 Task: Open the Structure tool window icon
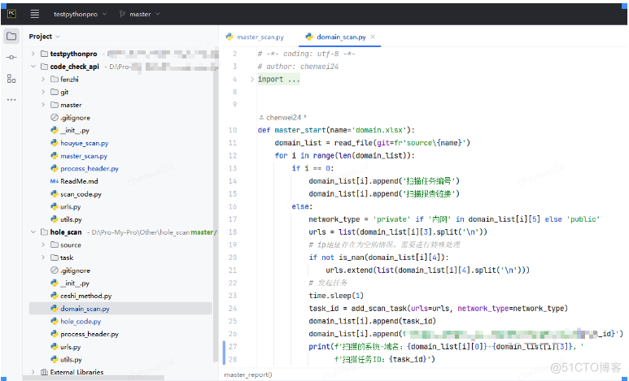pos(11,79)
